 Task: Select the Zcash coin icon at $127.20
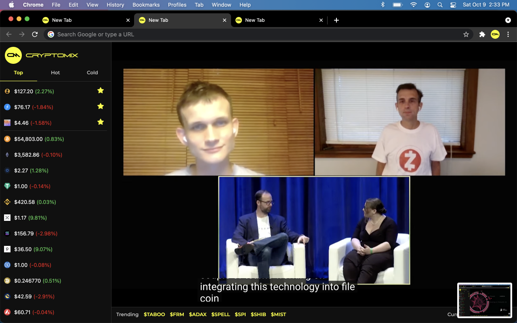(7, 91)
